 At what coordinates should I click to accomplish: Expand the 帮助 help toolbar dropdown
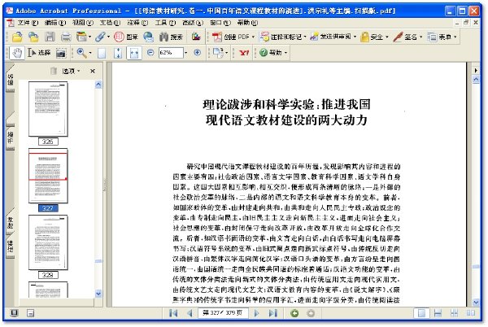(285, 53)
